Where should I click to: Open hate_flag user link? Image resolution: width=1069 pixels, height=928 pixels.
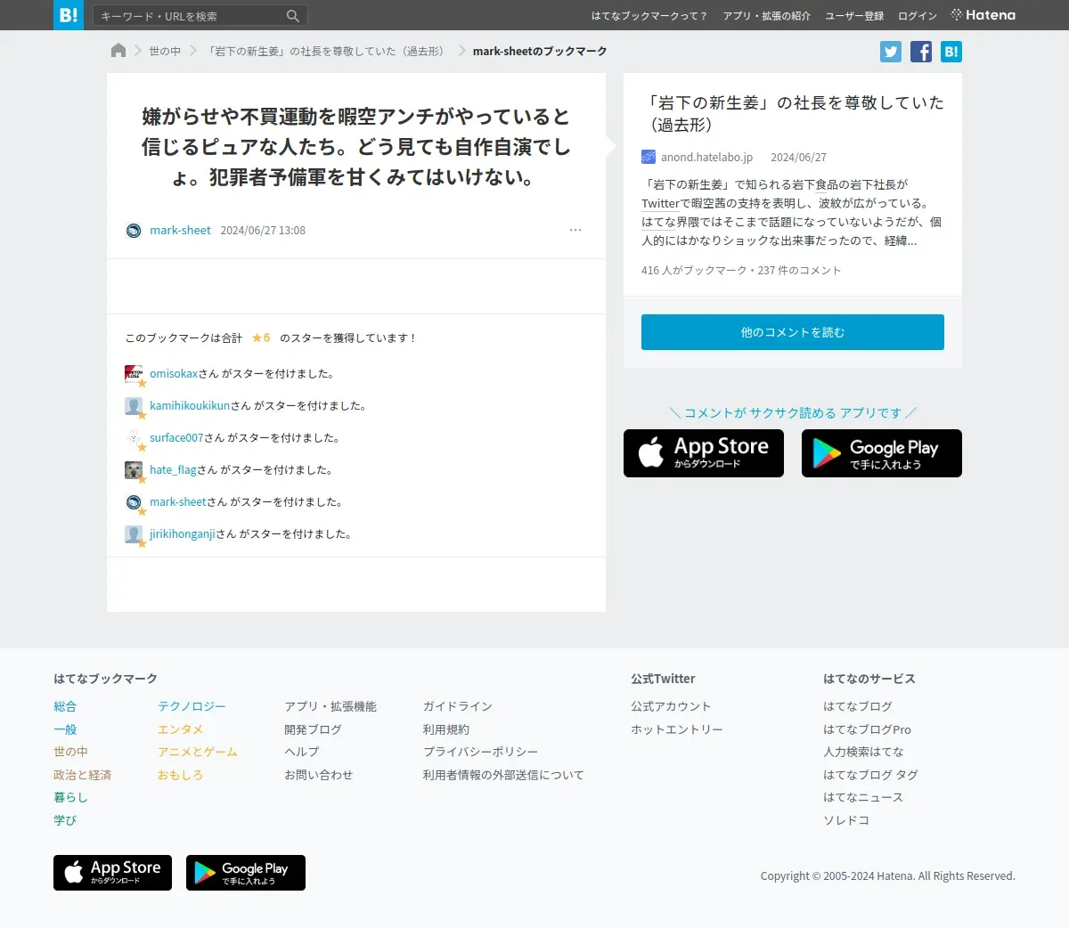click(x=173, y=470)
